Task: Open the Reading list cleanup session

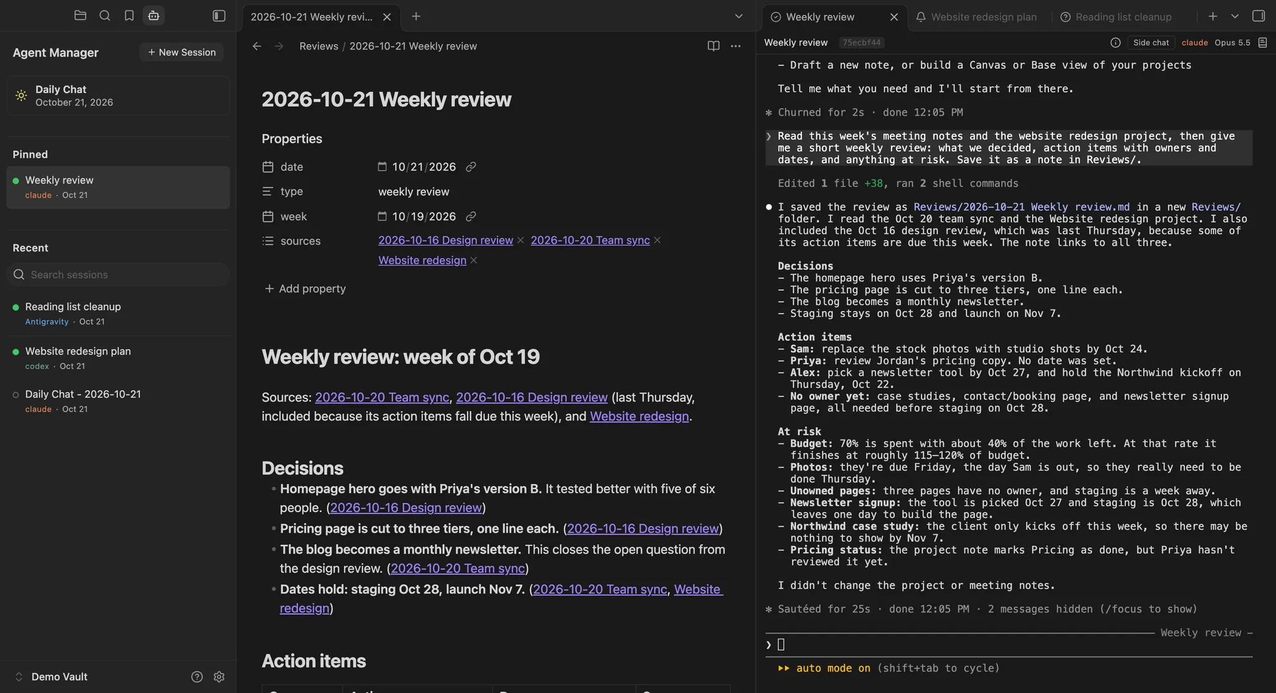Action: (x=118, y=313)
